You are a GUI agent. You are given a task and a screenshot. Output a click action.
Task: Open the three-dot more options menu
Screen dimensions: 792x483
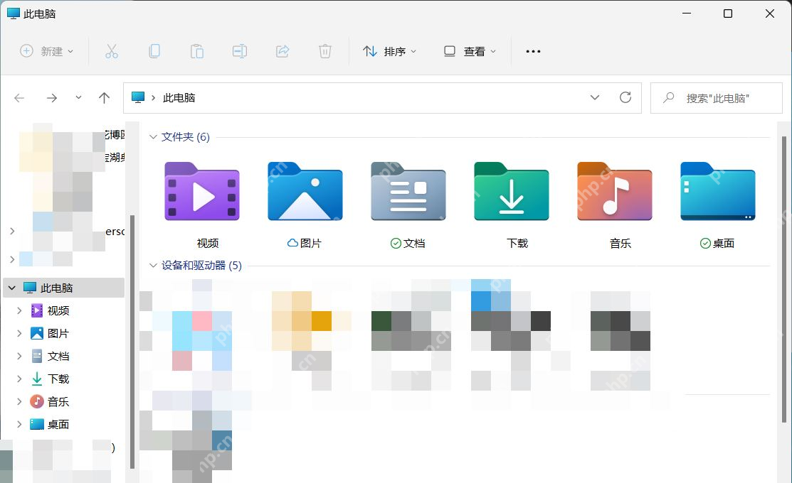(533, 51)
